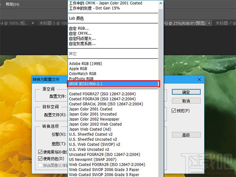Click the 取消 button
Image resolution: width=236 pixels, height=177 pixels.
click(x=186, y=101)
